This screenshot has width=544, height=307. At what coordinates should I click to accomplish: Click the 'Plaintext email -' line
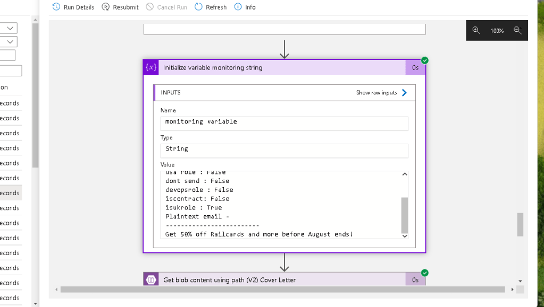pyautogui.click(x=197, y=216)
